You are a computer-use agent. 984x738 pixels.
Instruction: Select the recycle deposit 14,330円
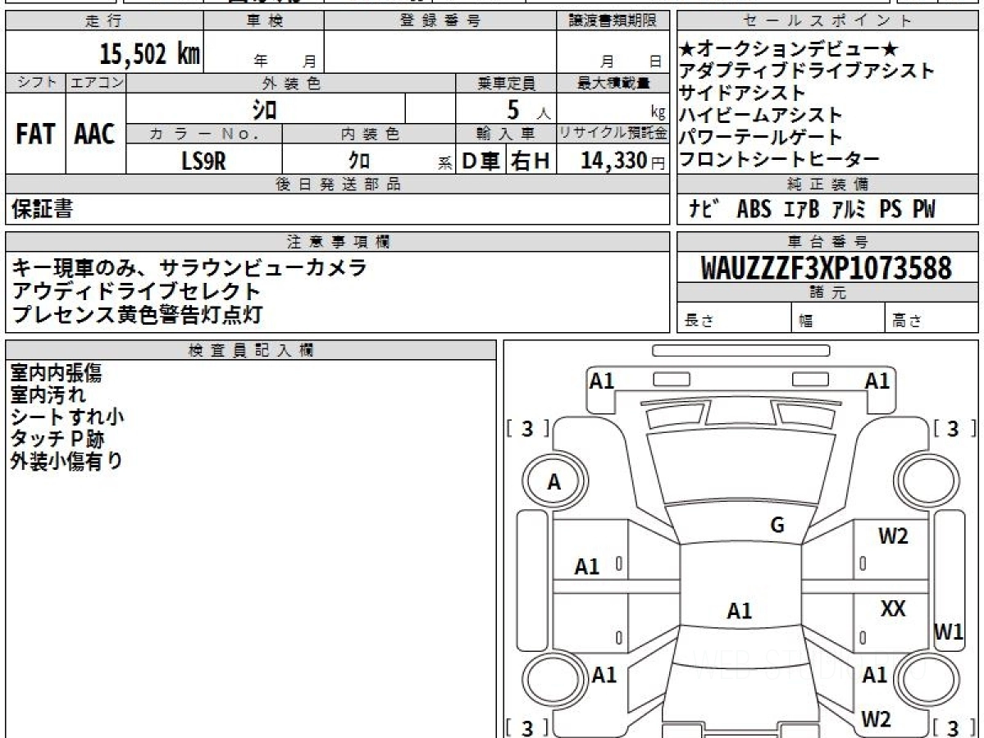[x=623, y=161]
